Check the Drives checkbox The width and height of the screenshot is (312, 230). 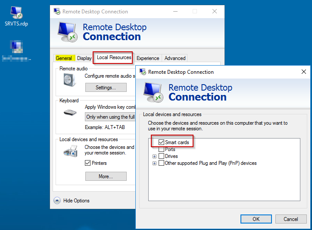click(161, 156)
